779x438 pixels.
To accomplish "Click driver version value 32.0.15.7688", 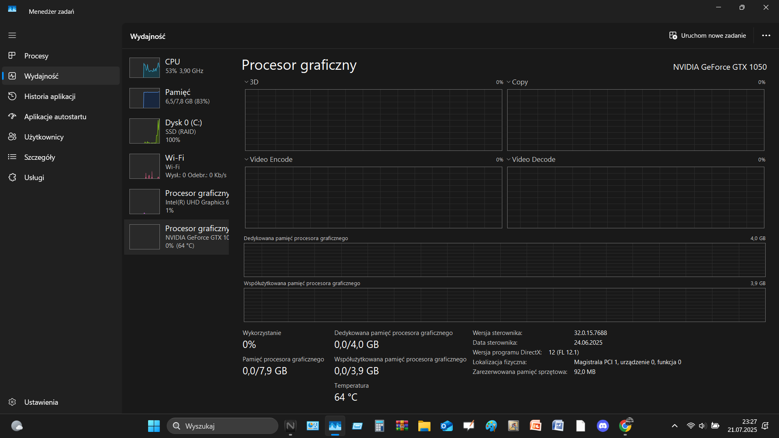I will [x=590, y=333].
